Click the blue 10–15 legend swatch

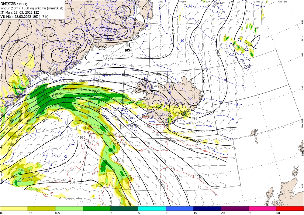click(180, 208)
